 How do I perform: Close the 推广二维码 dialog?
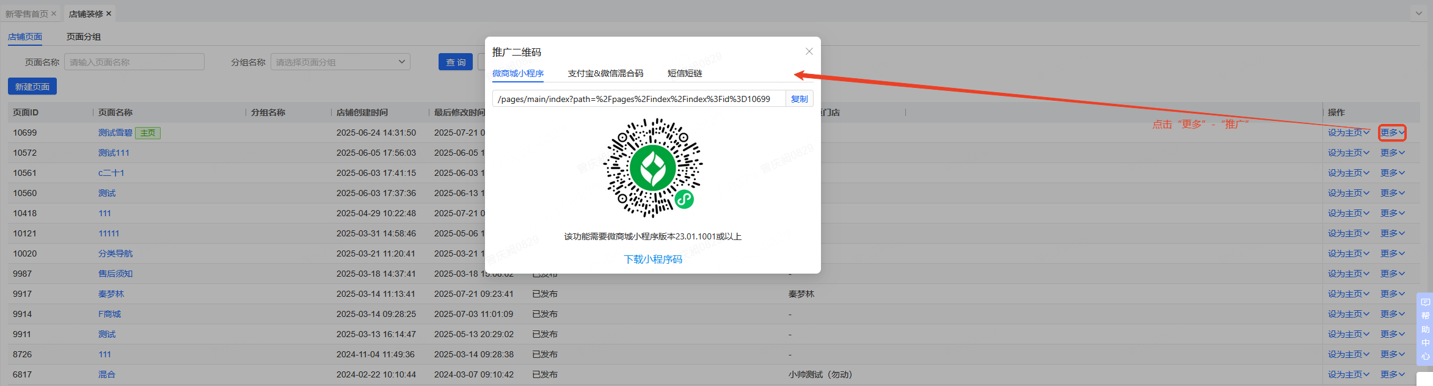click(x=809, y=51)
